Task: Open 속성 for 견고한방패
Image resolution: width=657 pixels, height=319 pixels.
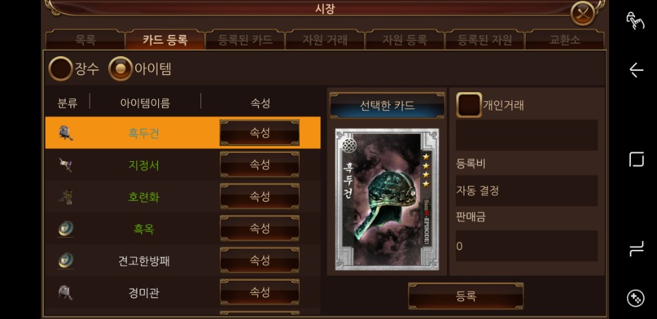Action: (259, 260)
